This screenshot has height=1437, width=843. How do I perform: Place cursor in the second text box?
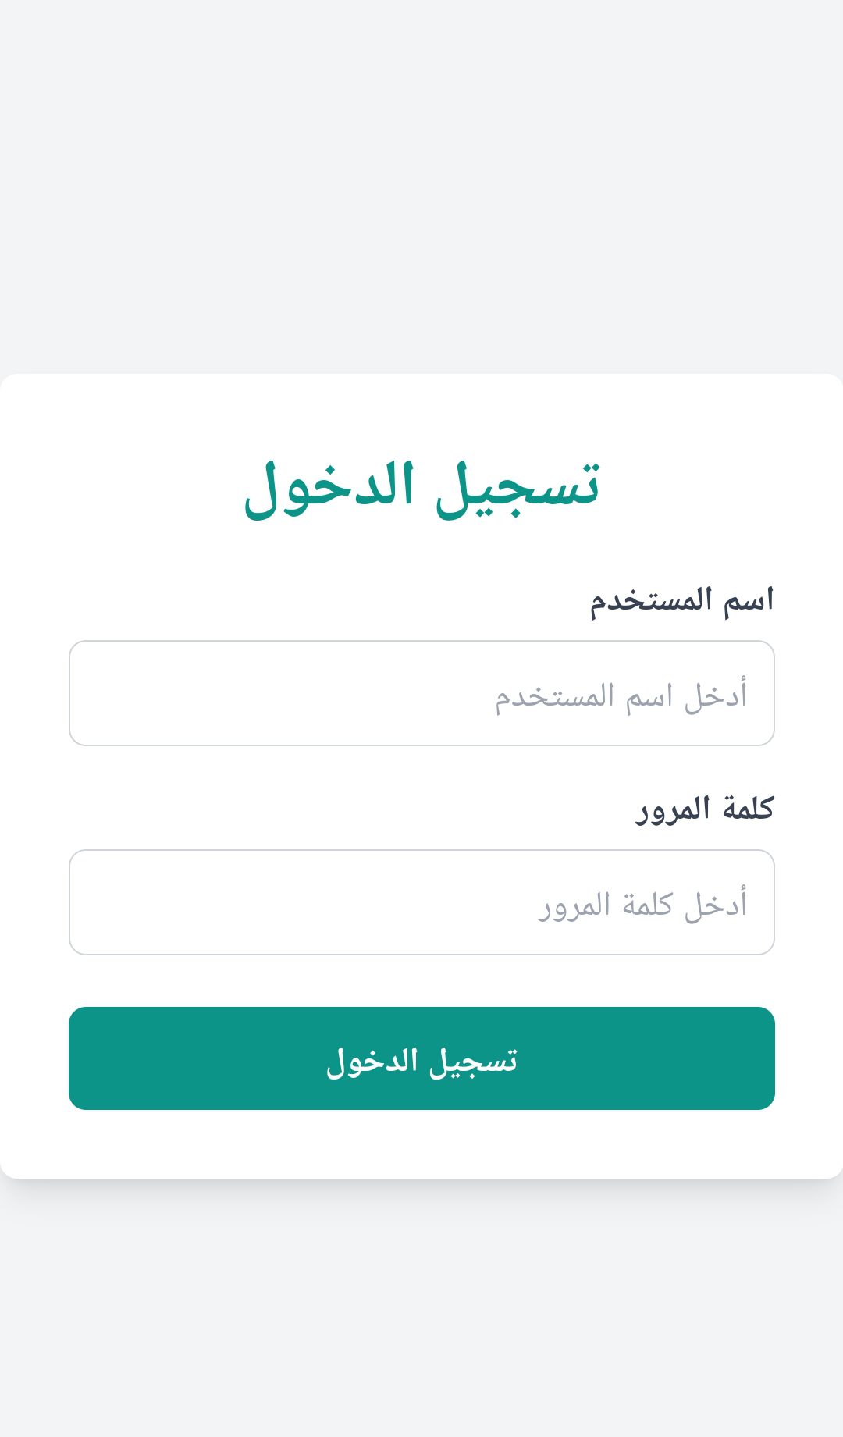[421, 902]
